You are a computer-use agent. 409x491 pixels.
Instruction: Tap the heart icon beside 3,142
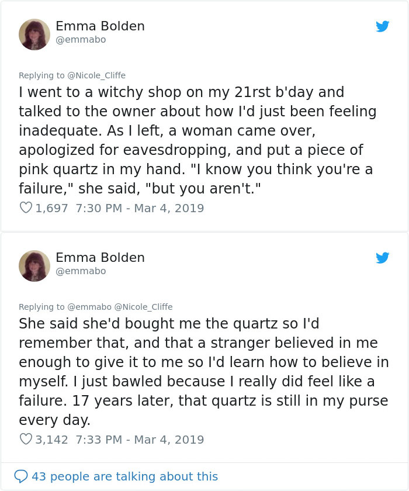point(26,439)
